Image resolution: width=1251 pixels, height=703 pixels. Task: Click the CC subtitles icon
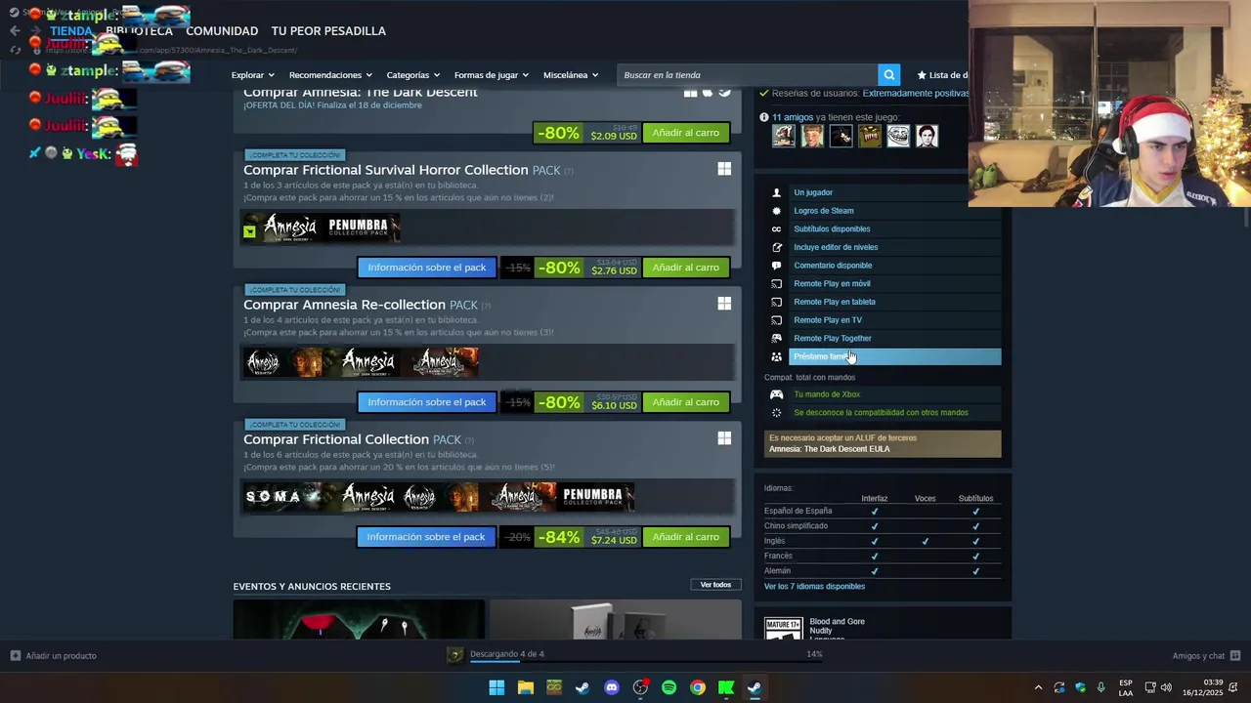(777, 229)
